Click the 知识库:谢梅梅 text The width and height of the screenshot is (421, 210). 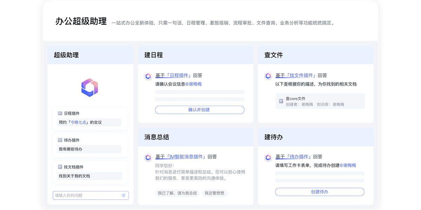click(x=330, y=104)
